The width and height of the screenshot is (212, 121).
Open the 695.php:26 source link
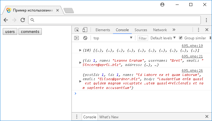[192, 70]
